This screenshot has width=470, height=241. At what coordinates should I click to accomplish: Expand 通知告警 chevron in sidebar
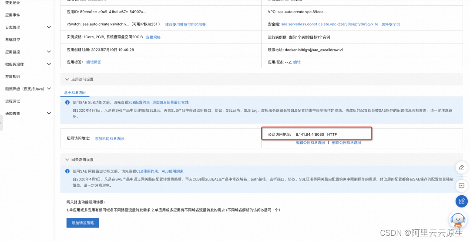tap(49, 113)
